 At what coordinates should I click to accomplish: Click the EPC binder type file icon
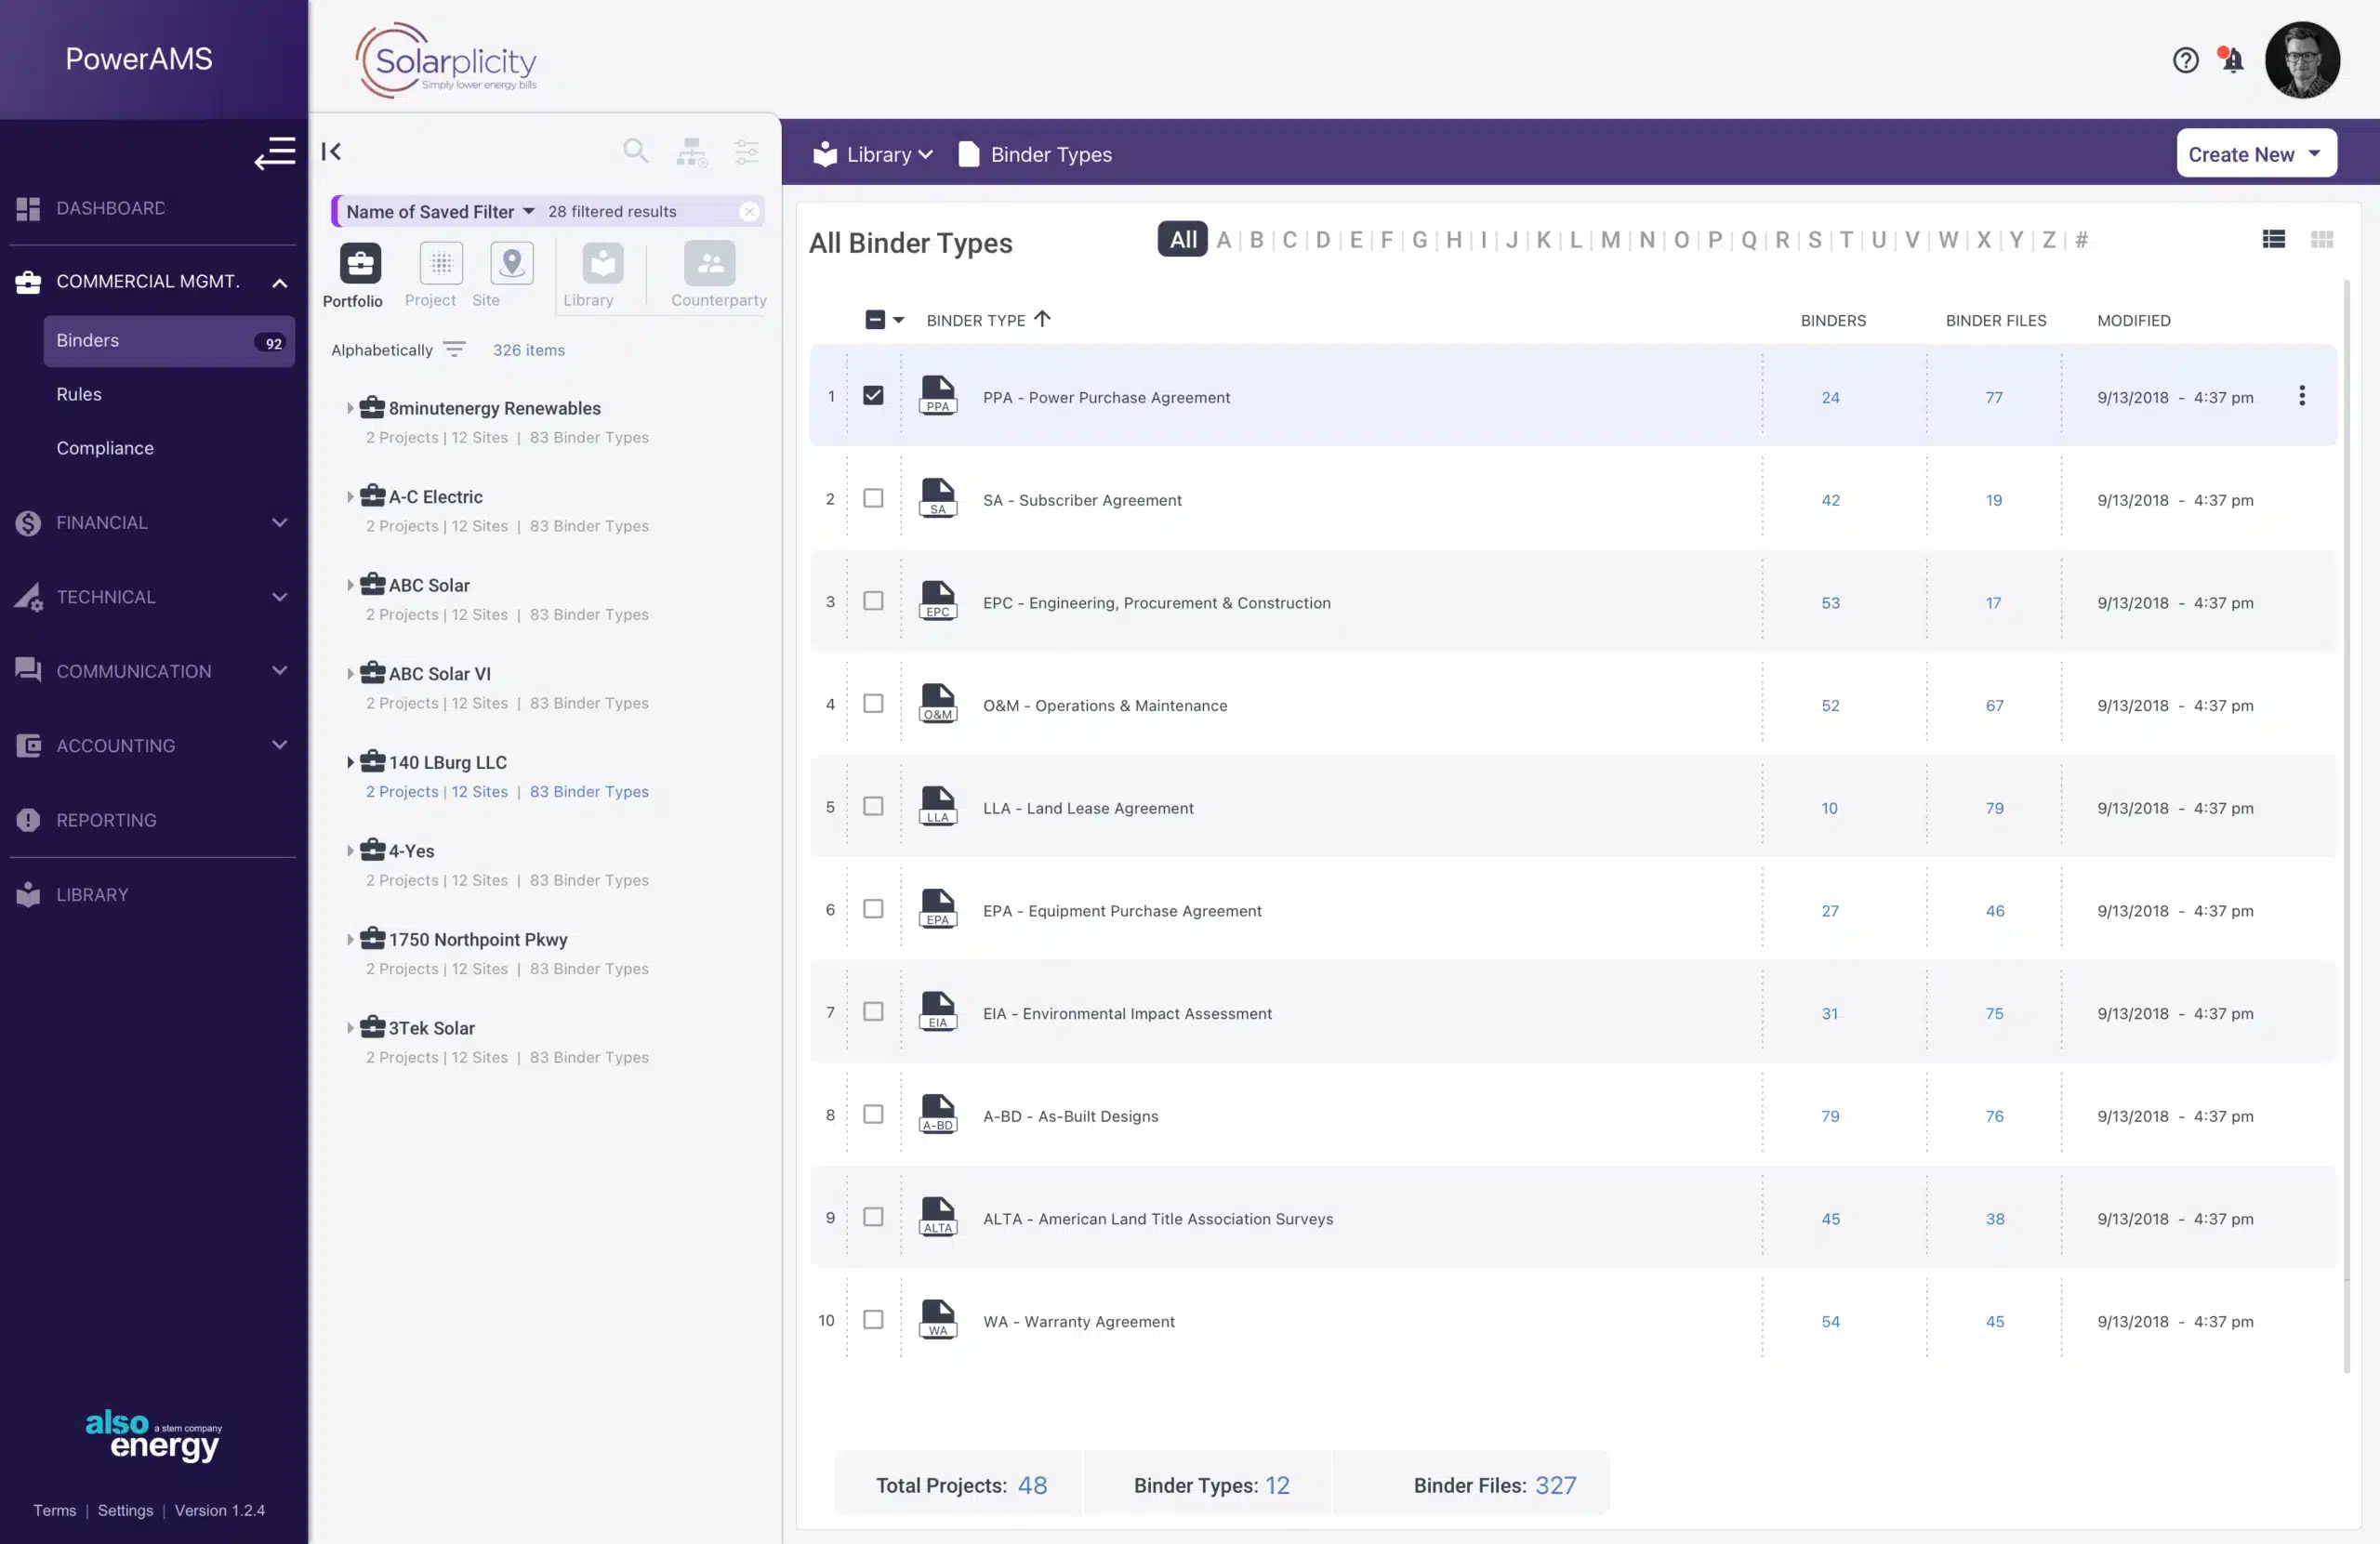click(x=938, y=601)
